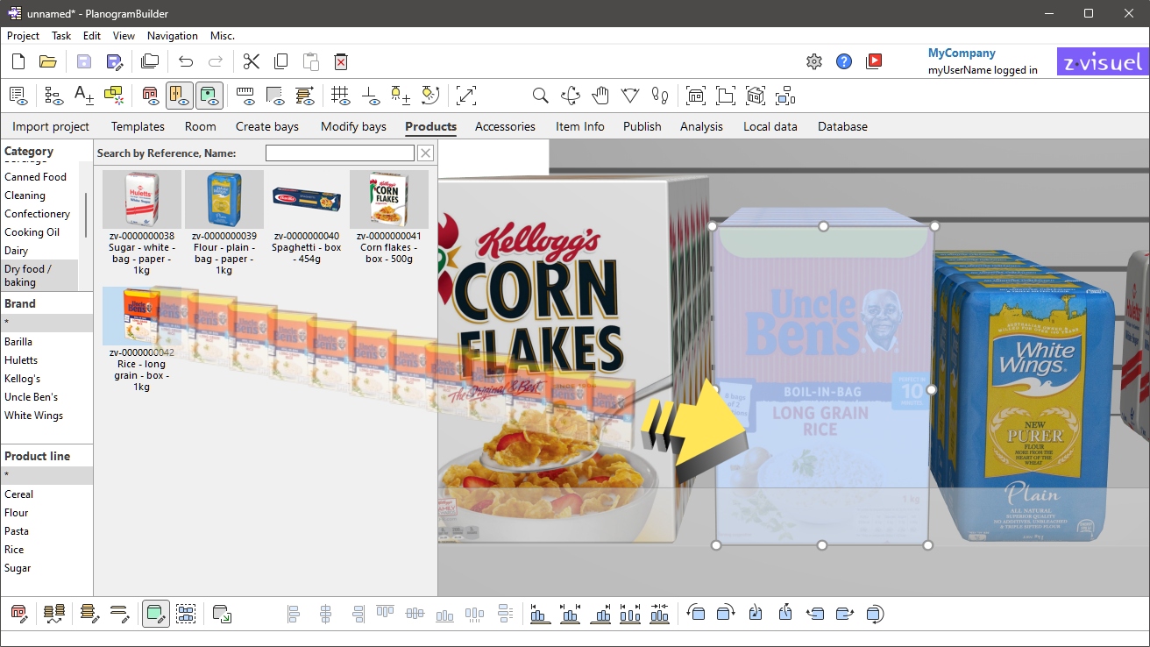The height and width of the screenshot is (647, 1150).
Task: Open the Project menu
Action: point(23,36)
